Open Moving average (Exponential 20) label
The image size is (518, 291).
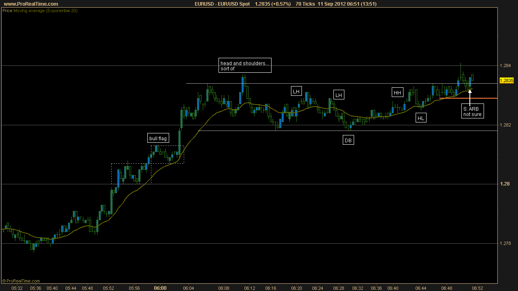45,11
